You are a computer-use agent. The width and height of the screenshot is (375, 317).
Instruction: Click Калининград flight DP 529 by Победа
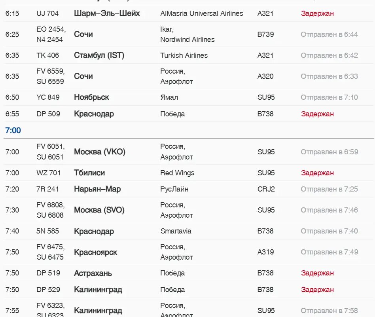[x=189, y=290]
